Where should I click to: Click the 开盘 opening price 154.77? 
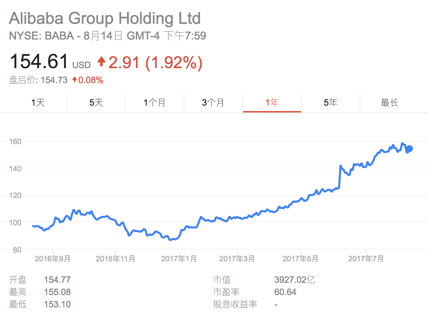coord(57,280)
